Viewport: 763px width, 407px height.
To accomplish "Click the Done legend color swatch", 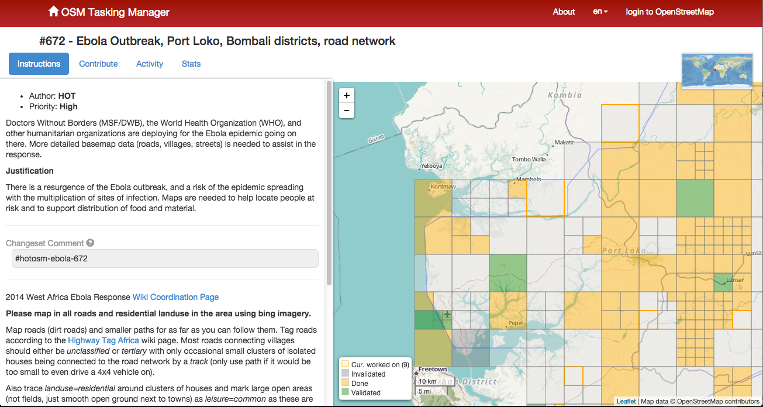I will 345,383.
